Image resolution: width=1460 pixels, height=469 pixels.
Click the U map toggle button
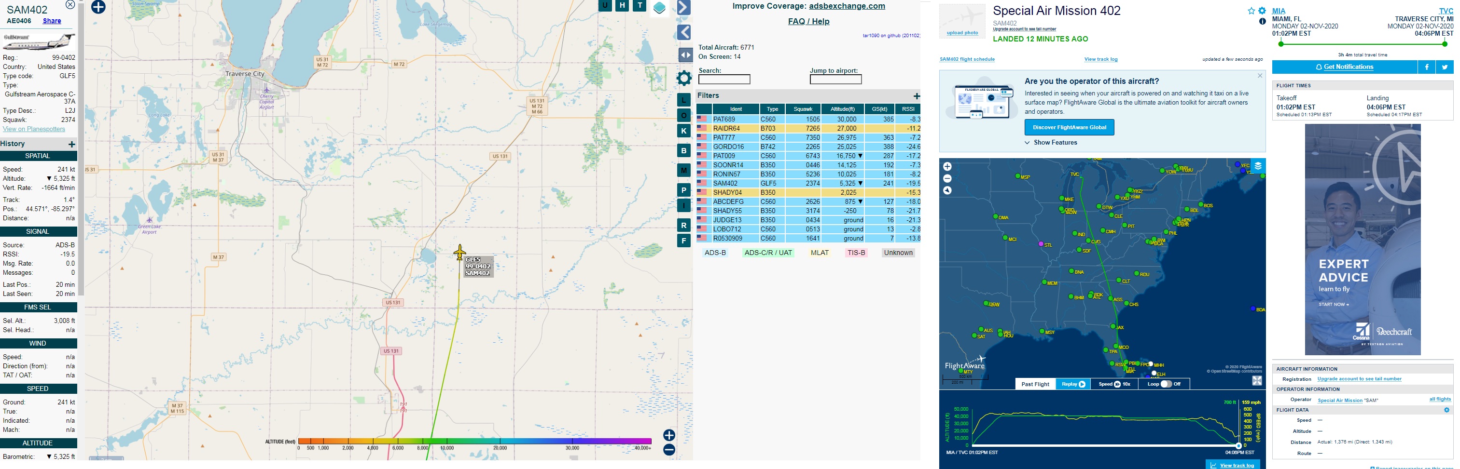(605, 5)
